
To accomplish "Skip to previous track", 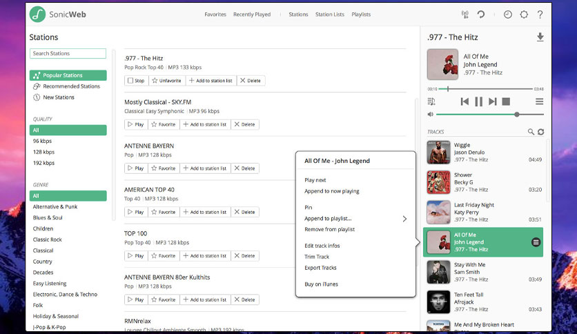I will (464, 101).
